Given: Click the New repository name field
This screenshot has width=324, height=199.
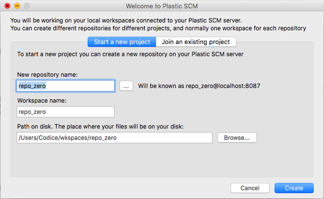Looking at the screenshot, I should pos(66,86).
